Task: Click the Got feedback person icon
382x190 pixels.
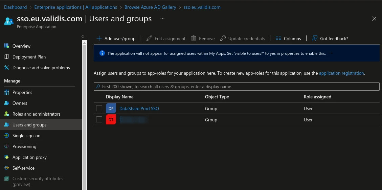Action: [x=315, y=39]
